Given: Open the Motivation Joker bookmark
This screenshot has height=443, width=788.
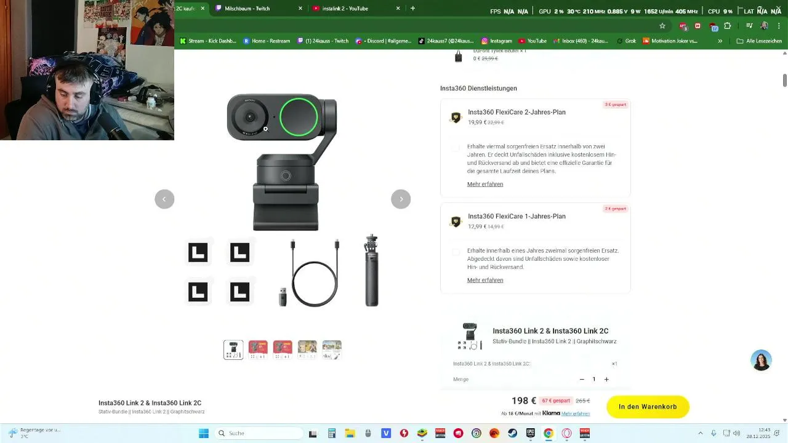Looking at the screenshot, I should point(670,41).
